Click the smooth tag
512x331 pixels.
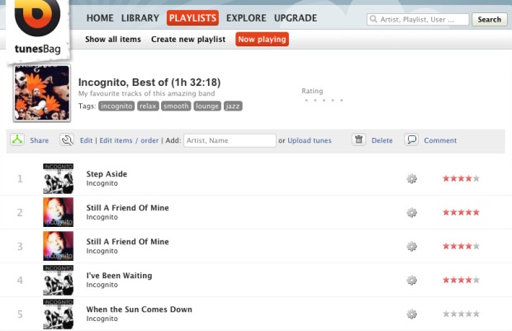[176, 106]
